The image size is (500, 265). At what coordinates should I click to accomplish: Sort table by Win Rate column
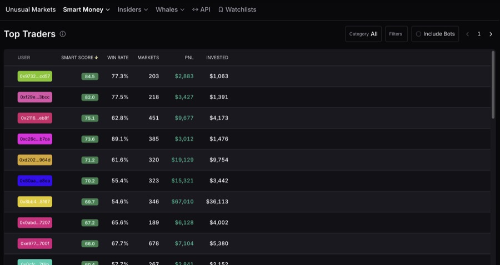[118, 58]
